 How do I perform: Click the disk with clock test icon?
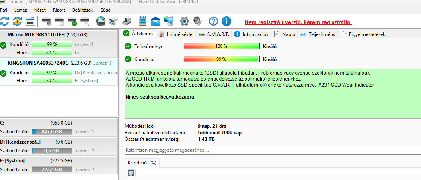(x=60, y=21)
